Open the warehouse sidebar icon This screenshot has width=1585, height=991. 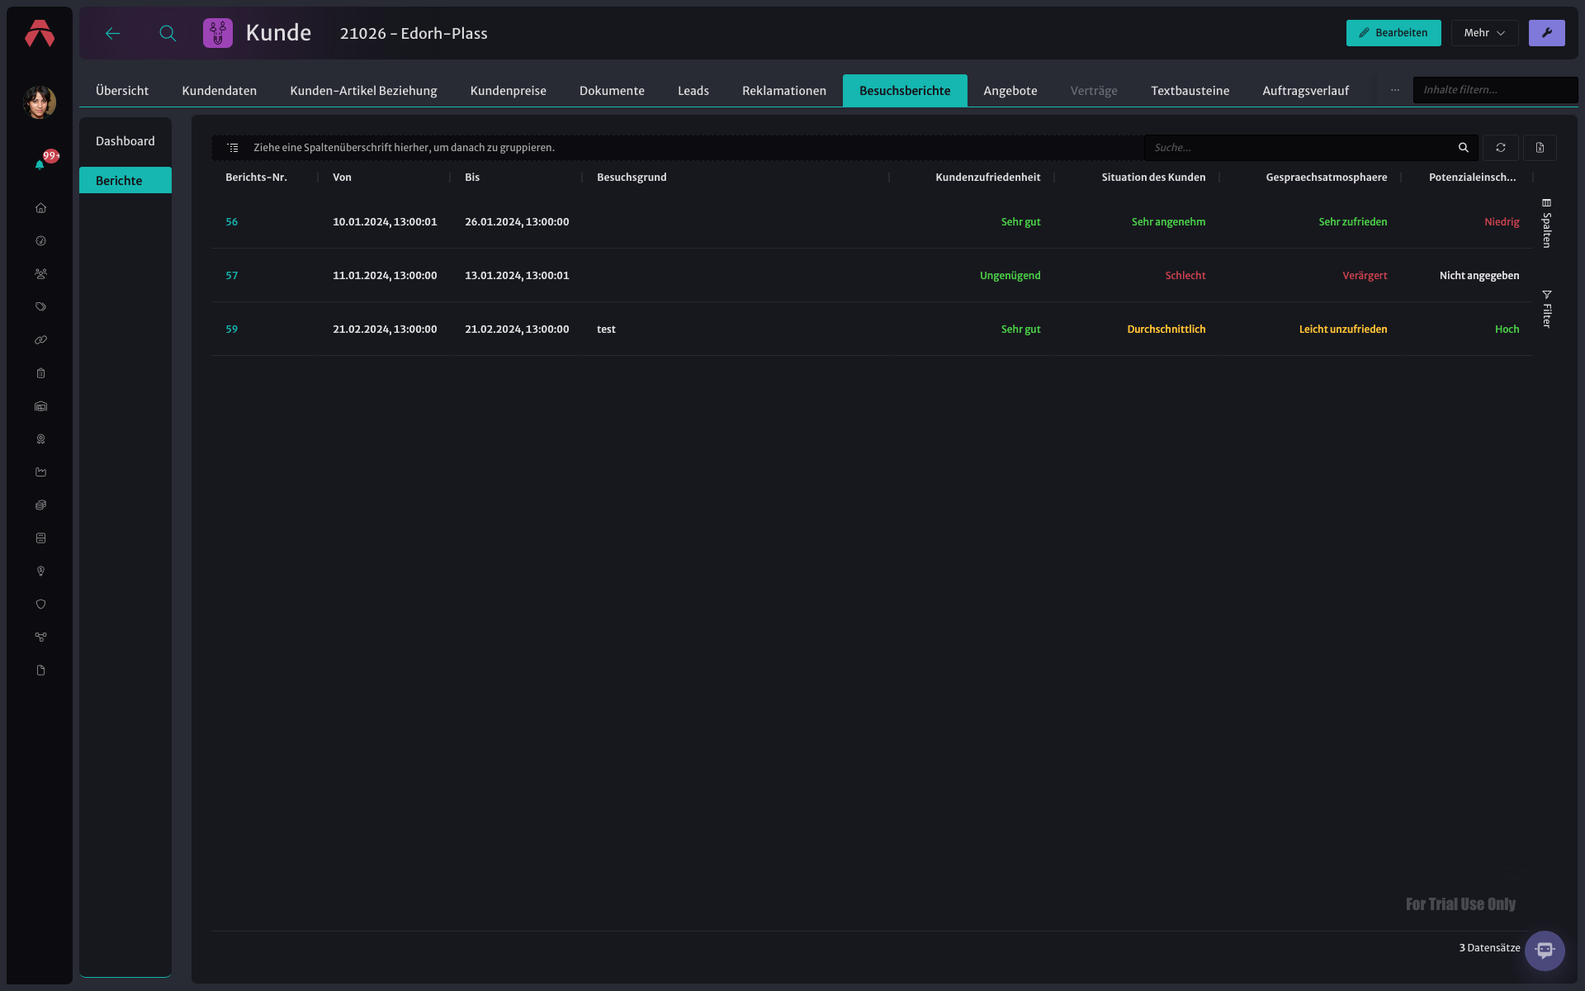point(40,406)
